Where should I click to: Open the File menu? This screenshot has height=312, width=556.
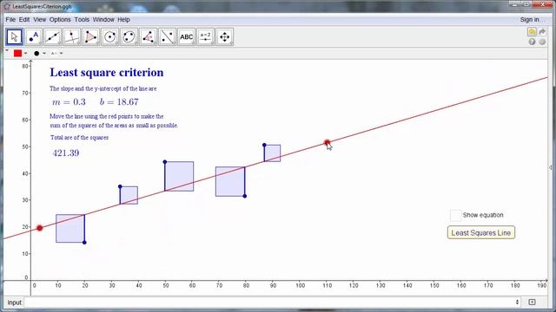click(x=10, y=19)
